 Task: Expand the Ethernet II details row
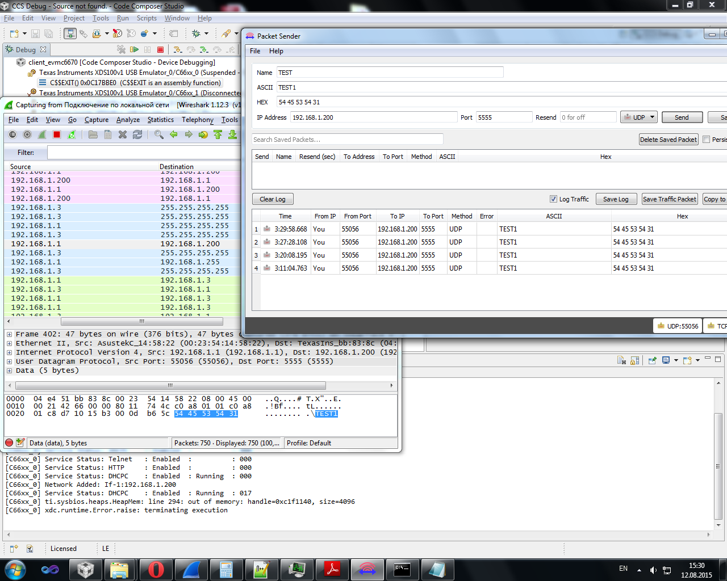9,343
